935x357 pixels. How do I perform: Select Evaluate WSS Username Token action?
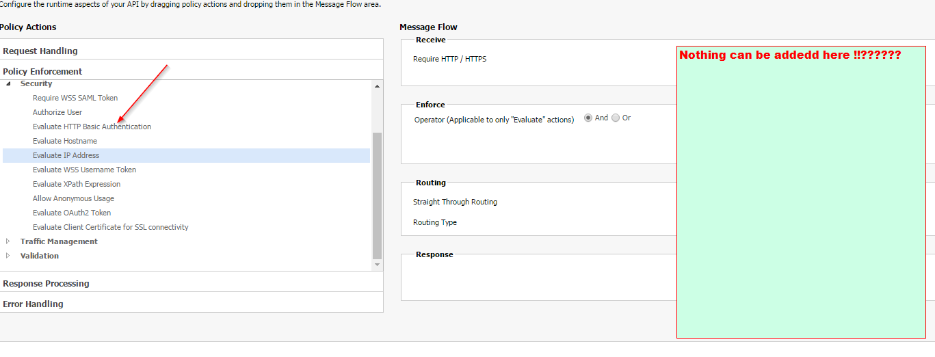coord(85,170)
